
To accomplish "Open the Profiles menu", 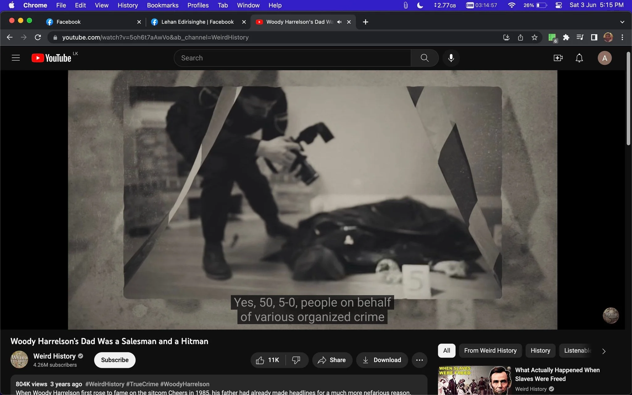I will coord(198,5).
